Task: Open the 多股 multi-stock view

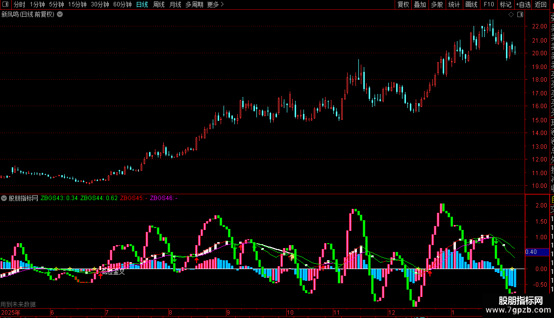Action: (x=437, y=4)
